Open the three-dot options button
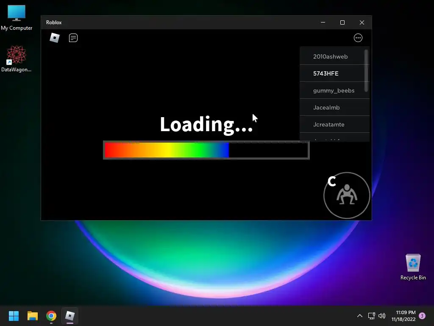 coord(358,38)
